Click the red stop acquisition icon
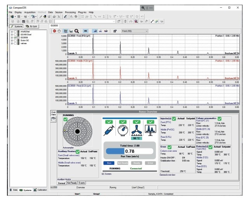Image resolution: width=246 pixels, height=200 pixels. (54, 31)
